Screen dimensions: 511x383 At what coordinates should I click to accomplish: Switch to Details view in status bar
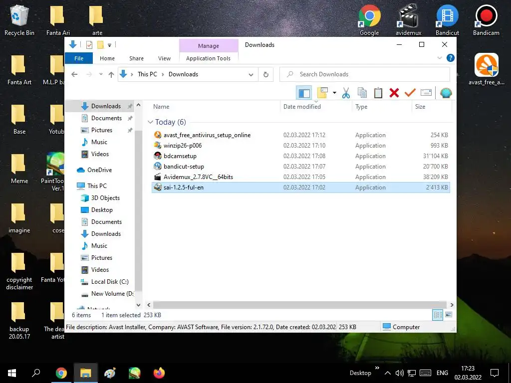click(438, 315)
